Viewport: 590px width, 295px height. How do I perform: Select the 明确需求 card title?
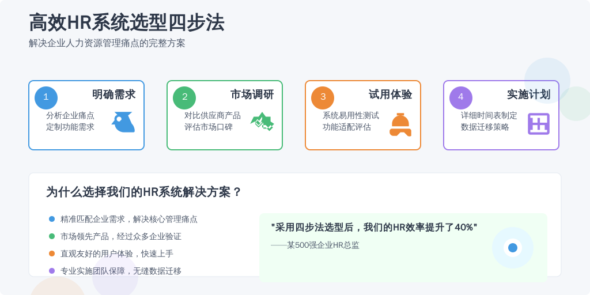[x=114, y=94]
